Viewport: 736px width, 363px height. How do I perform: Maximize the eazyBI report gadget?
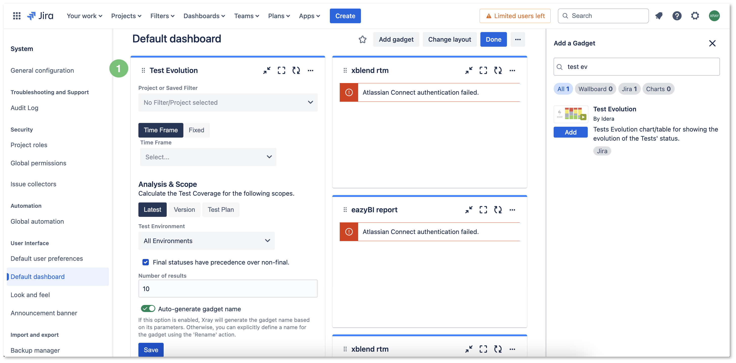tap(483, 210)
